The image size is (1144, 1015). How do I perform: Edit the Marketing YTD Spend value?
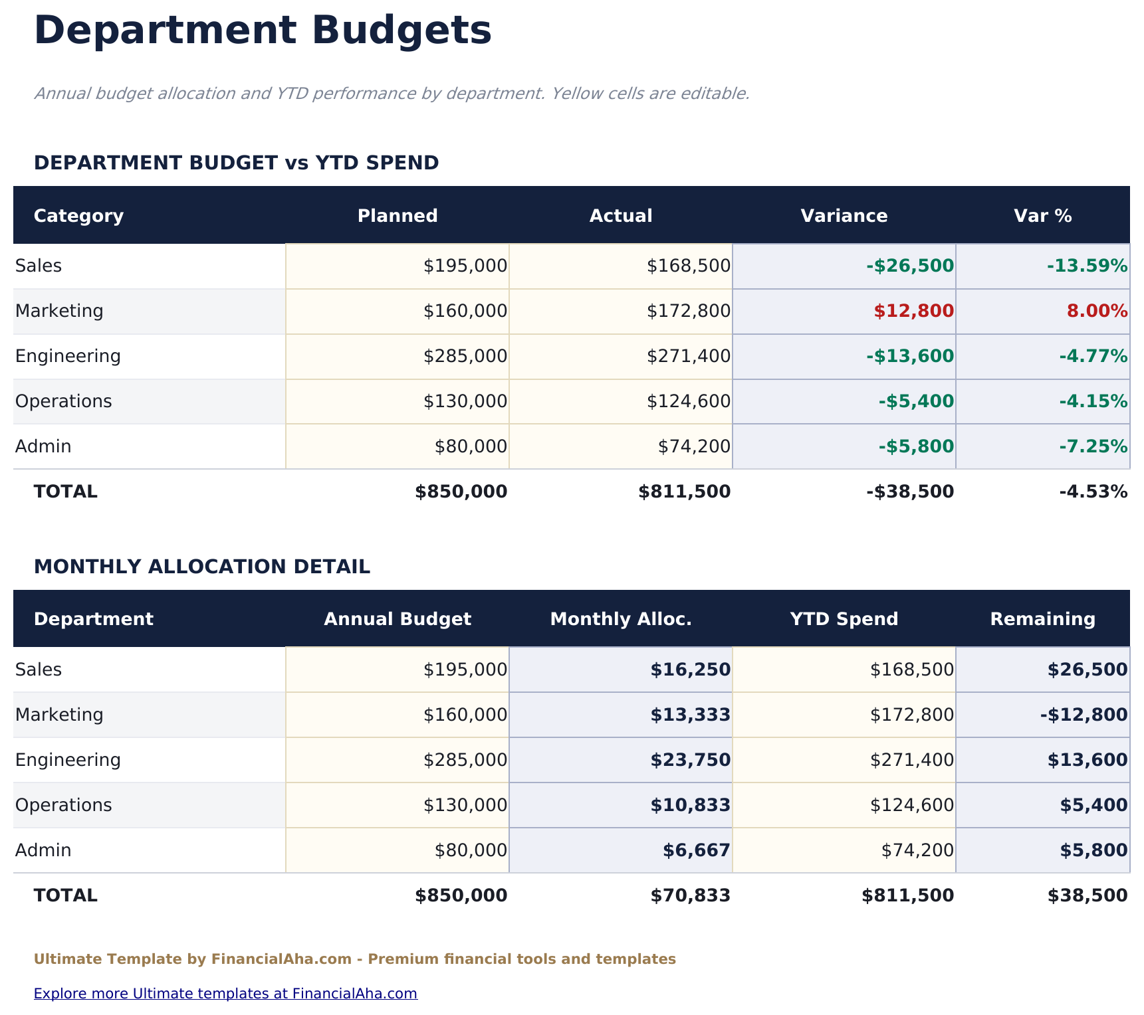point(844,714)
